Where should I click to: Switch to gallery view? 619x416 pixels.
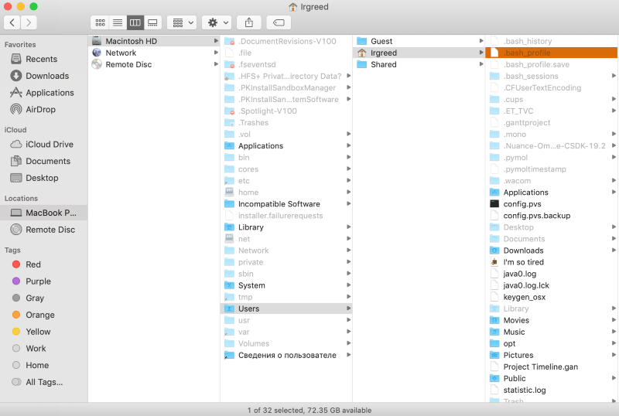click(x=152, y=22)
